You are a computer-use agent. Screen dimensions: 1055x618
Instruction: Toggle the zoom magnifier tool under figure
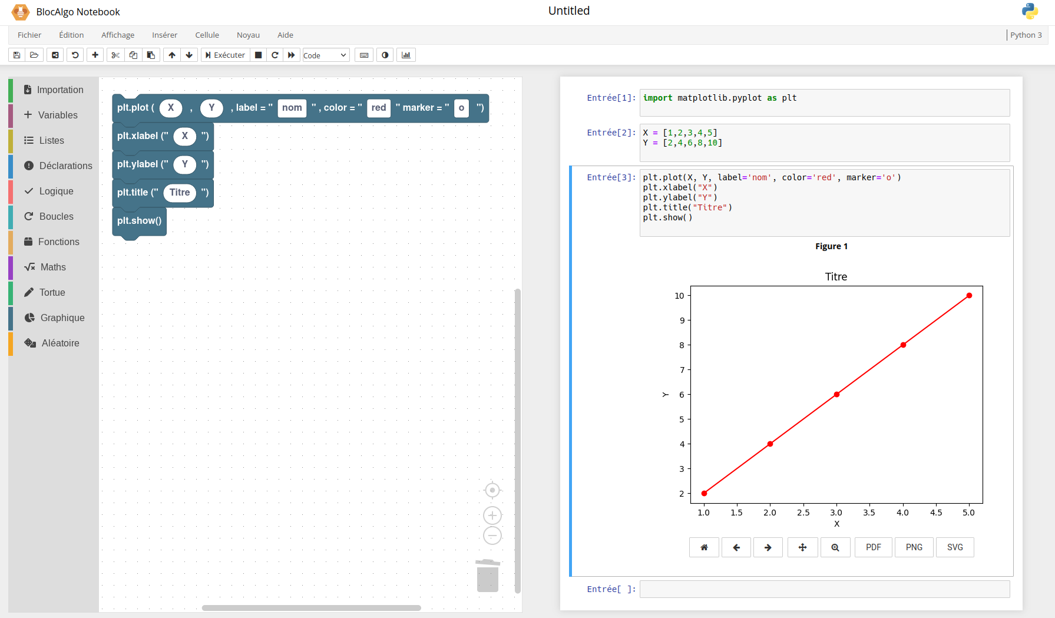coord(835,547)
